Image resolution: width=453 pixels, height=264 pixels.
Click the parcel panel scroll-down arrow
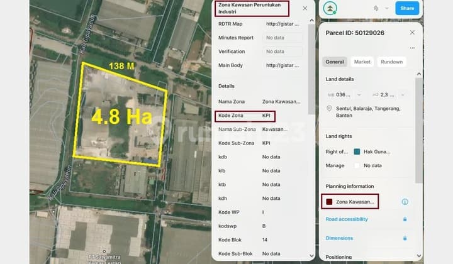point(419,256)
